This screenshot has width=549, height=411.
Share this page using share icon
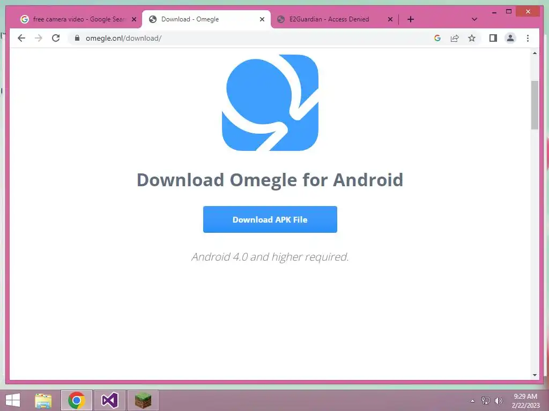pos(455,38)
